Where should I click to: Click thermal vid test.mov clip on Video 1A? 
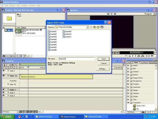coord(56,77)
